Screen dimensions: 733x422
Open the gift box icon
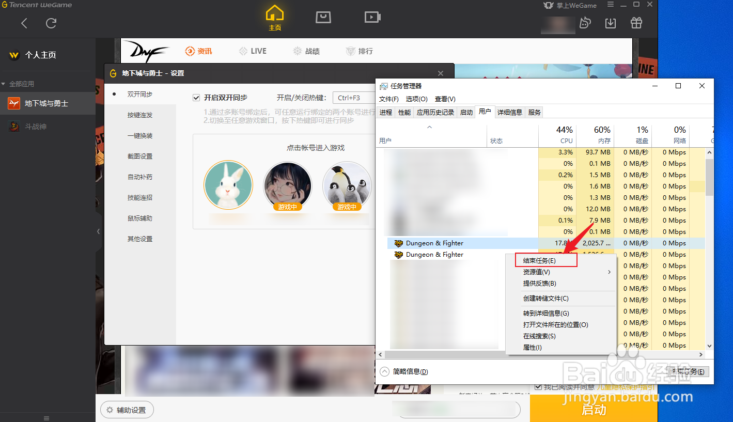point(636,23)
